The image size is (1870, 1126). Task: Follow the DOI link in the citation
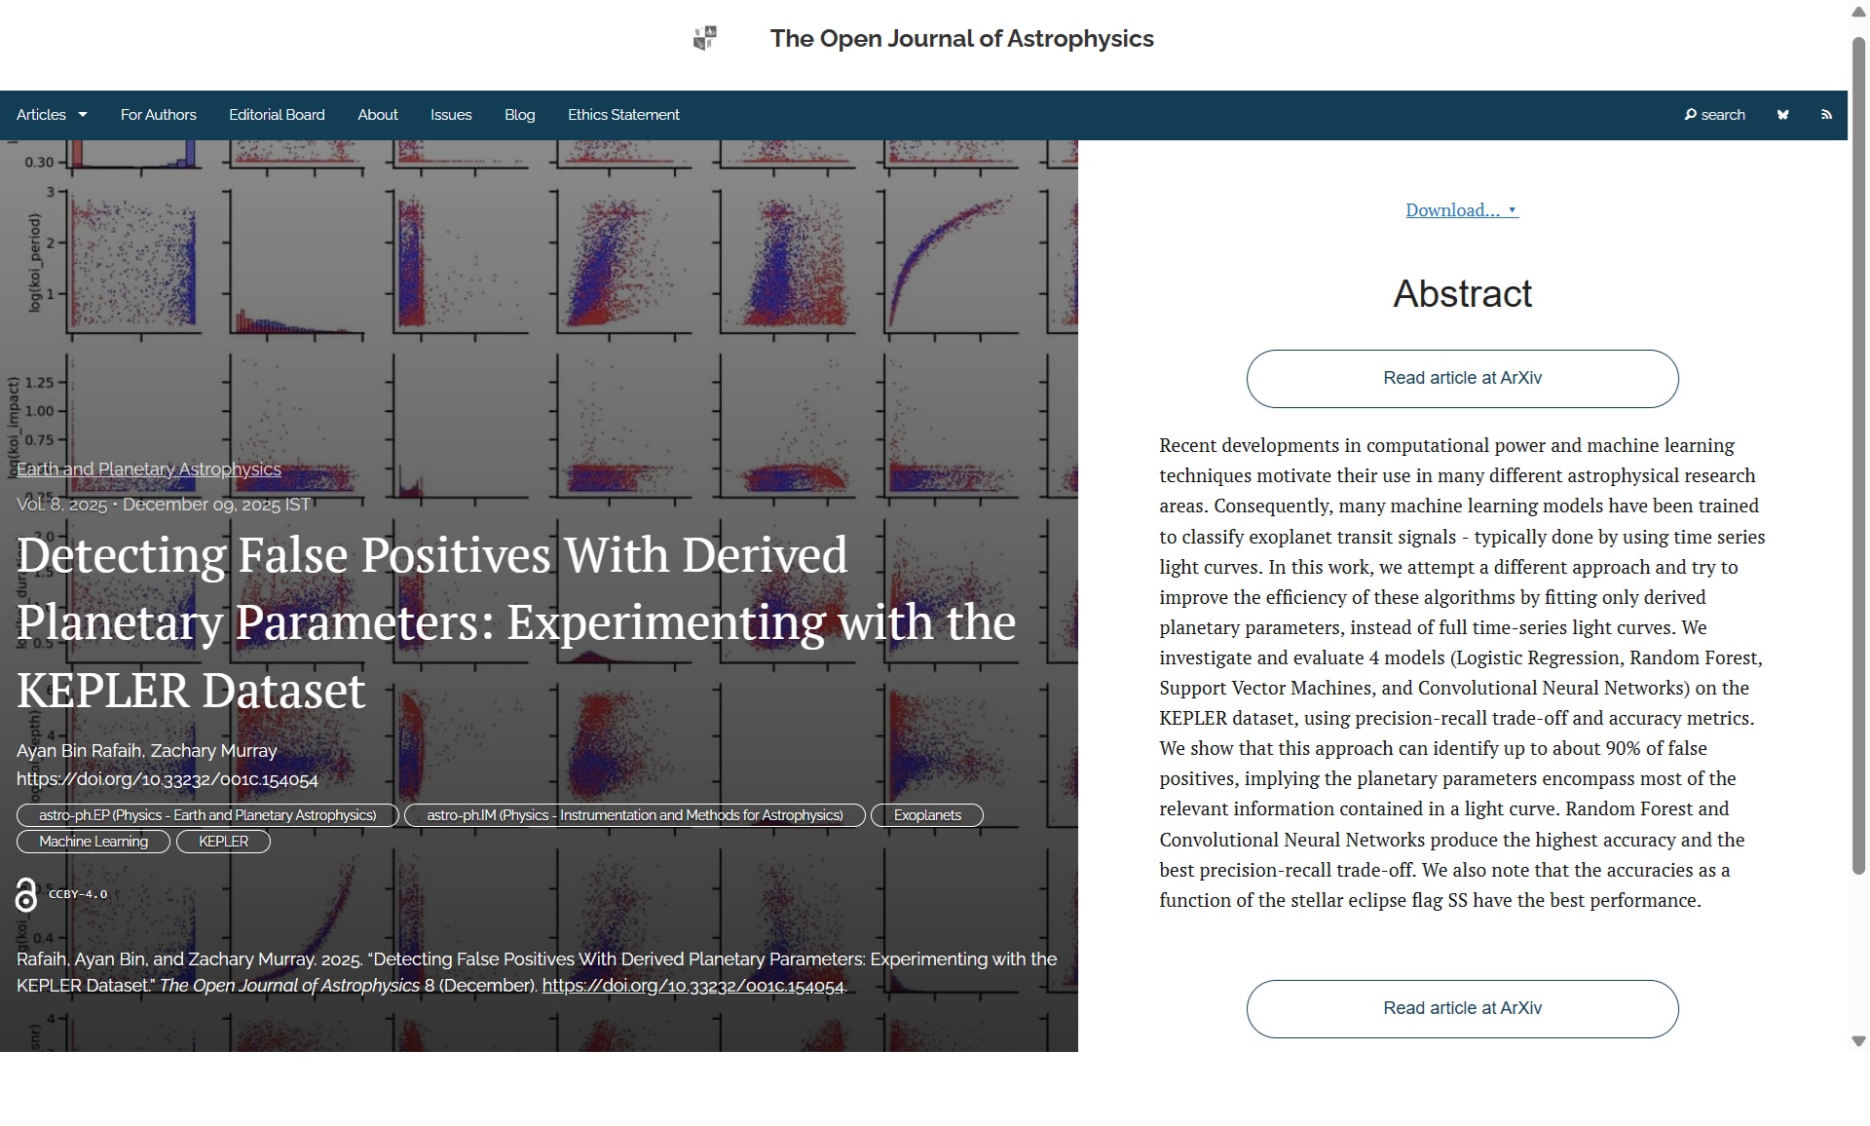click(x=692, y=986)
